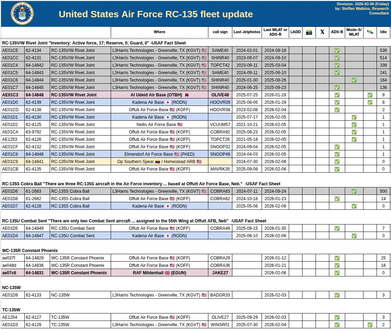The width and height of the screenshot is (391, 329).
Task: Click the 'TC-135W' section heading
Action: tap(11, 310)
